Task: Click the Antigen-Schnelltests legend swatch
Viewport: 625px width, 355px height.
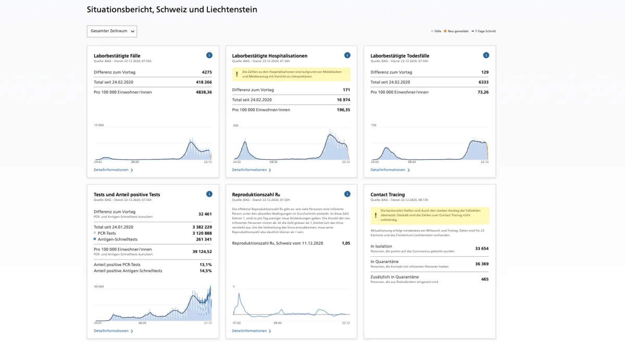Action: click(x=95, y=239)
